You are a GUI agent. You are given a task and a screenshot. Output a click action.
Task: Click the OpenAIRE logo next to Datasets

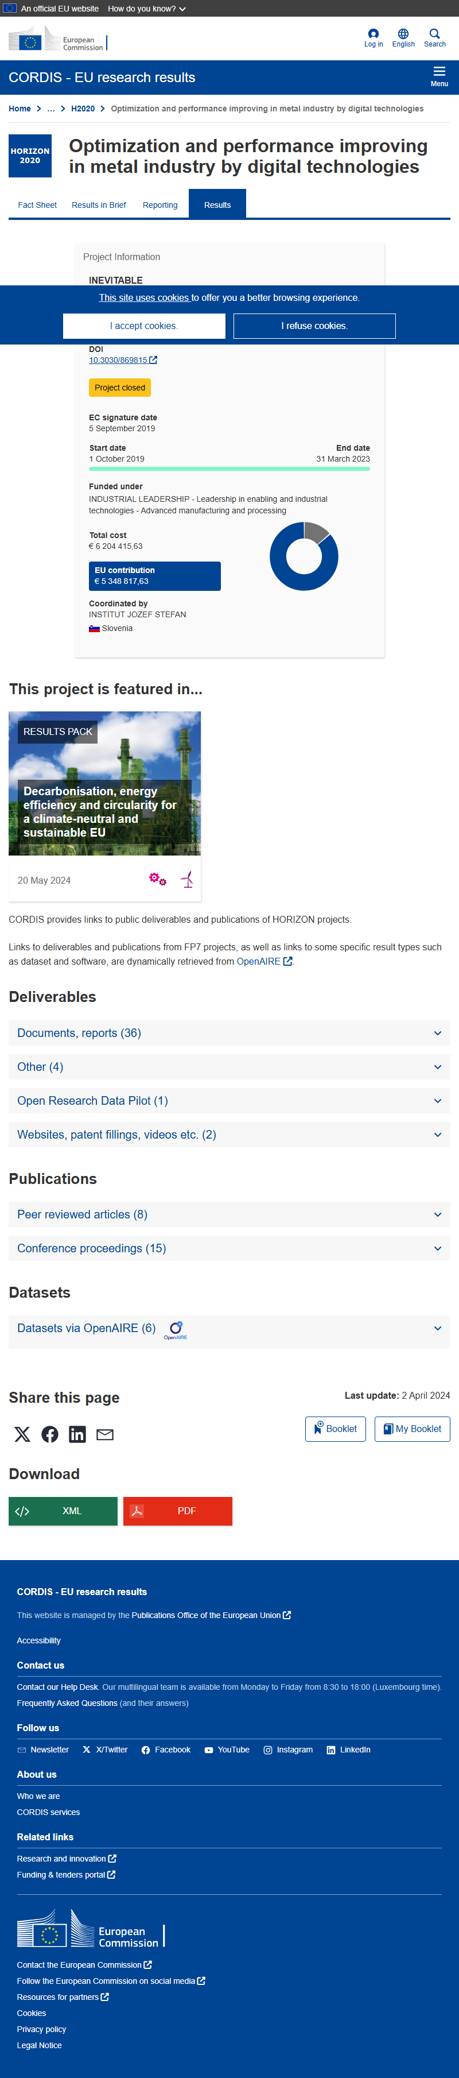[176, 1330]
